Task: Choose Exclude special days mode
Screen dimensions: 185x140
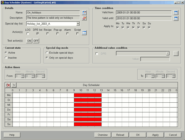Action: point(47,52)
